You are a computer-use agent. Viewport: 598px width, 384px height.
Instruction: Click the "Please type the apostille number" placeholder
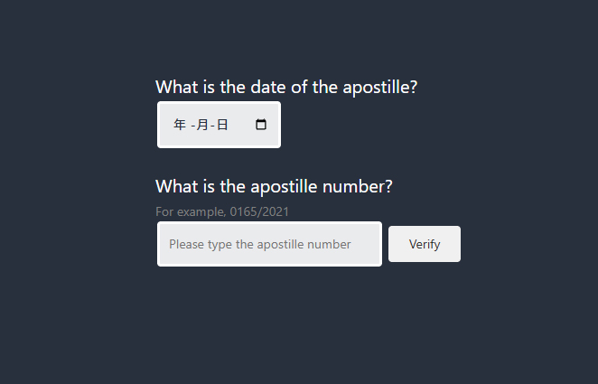259,244
